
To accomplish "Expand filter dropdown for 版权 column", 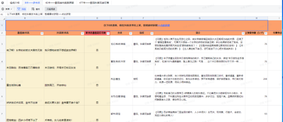I will (x=151, y=33).
